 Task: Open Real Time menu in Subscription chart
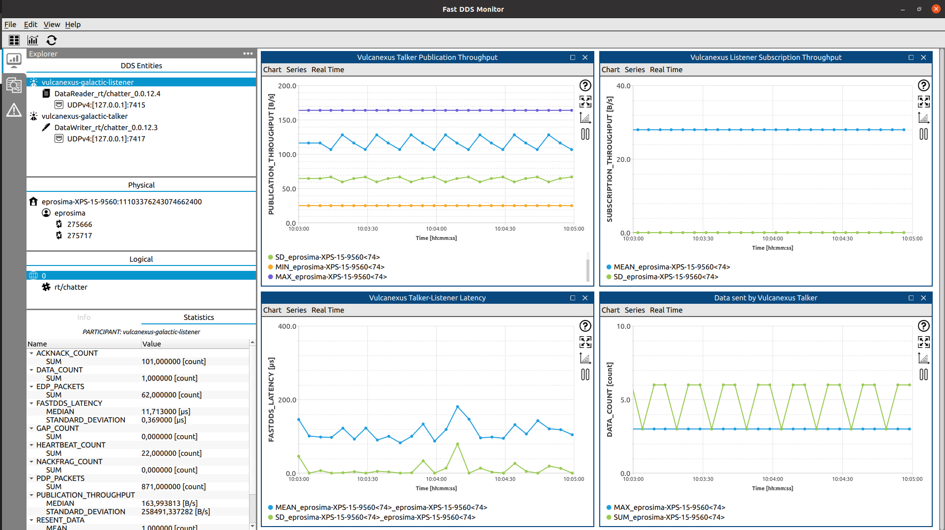[x=666, y=70]
